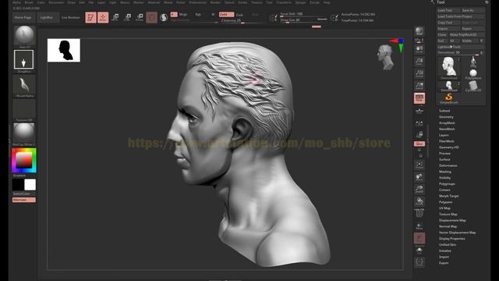
Task: Open the Preferences menu
Action: (x=197, y=2)
